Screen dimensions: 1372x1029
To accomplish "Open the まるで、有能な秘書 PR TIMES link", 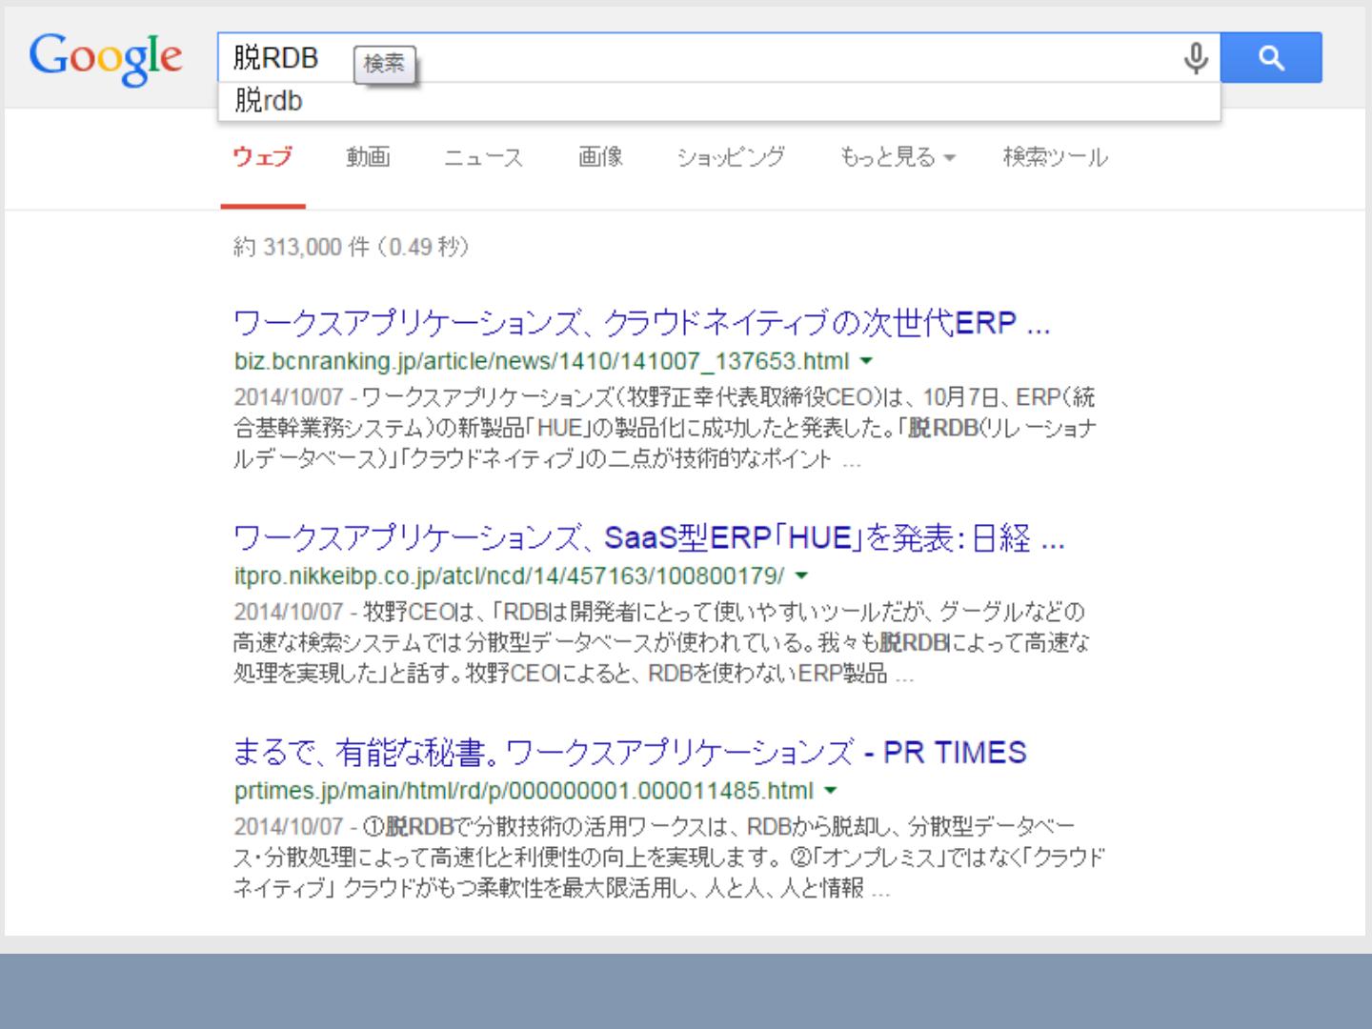I will (x=629, y=753).
